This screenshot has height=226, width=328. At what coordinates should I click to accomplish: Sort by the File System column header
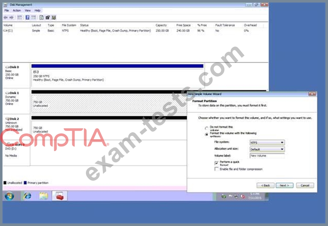(x=69, y=25)
